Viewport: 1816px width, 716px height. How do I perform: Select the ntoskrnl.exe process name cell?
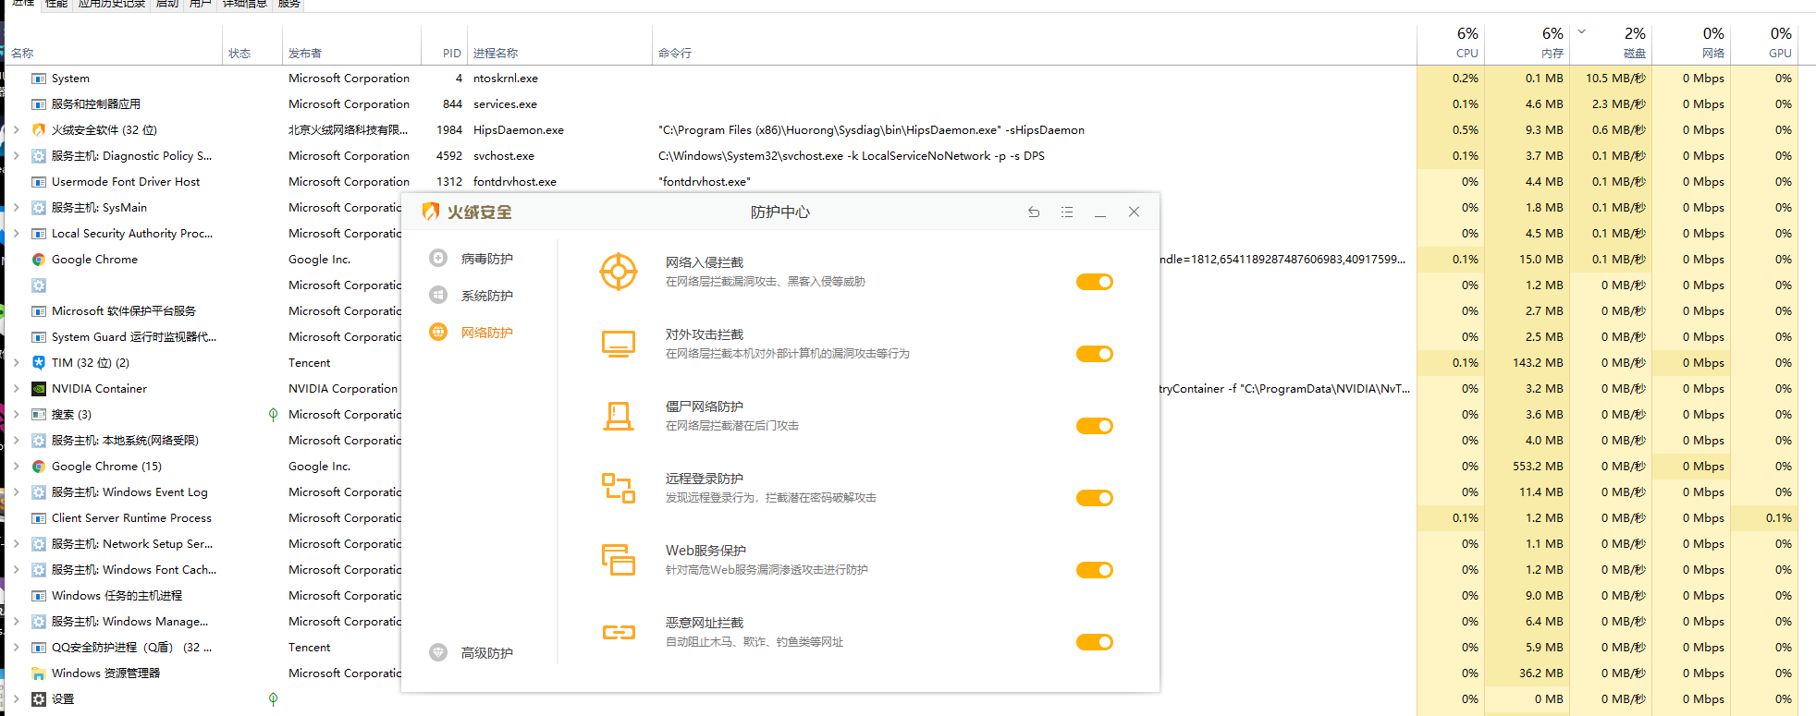coord(506,79)
